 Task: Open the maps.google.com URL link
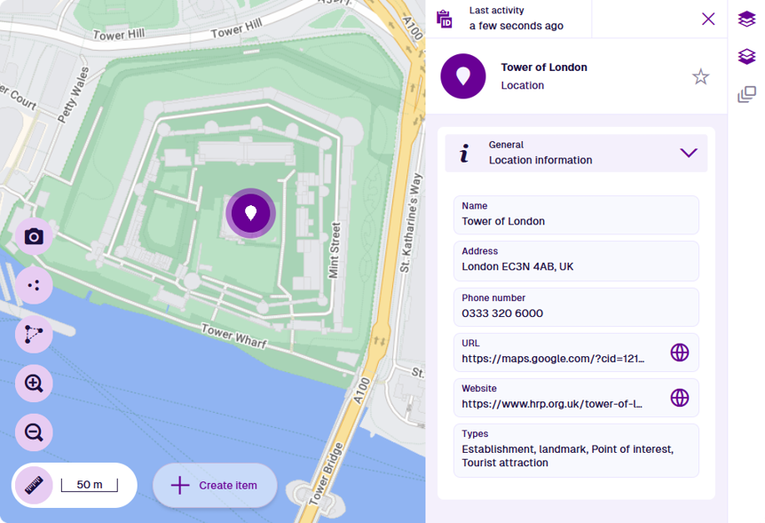tap(550, 358)
